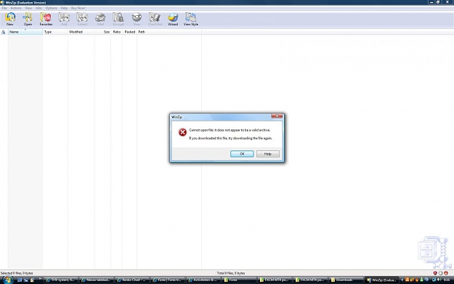The image size is (454, 284).
Task: Open the Options menu
Action: click(x=52, y=8)
